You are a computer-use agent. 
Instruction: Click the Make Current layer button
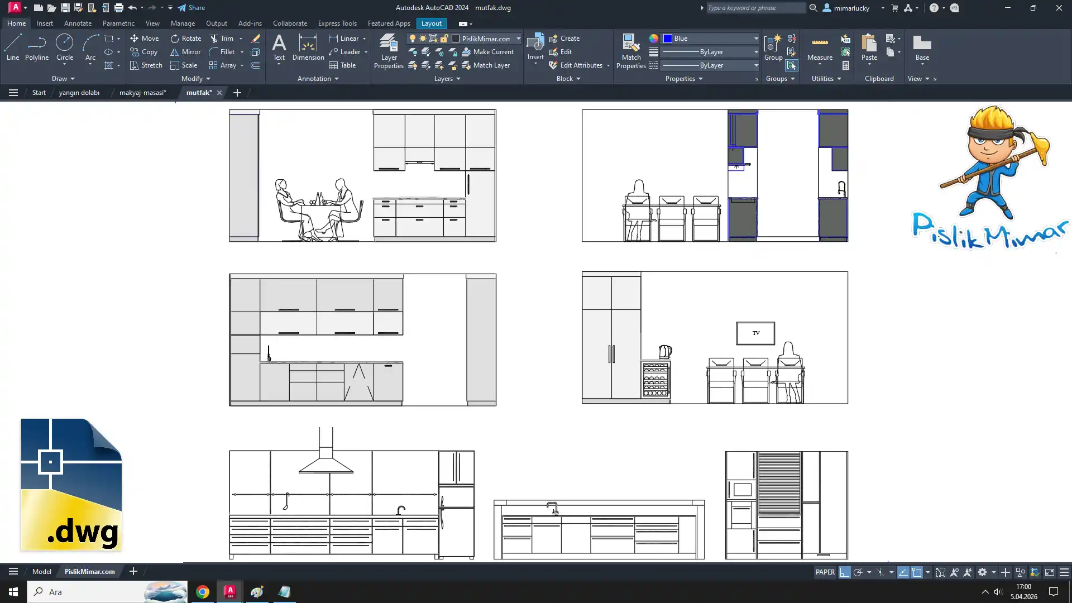pyautogui.click(x=487, y=52)
